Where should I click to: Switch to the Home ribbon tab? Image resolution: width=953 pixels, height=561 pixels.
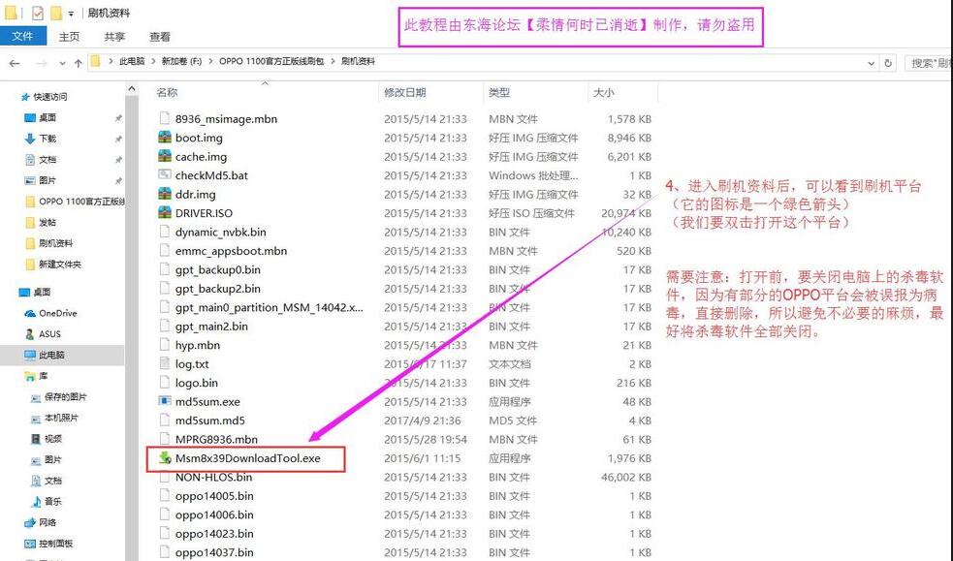pos(69,37)
